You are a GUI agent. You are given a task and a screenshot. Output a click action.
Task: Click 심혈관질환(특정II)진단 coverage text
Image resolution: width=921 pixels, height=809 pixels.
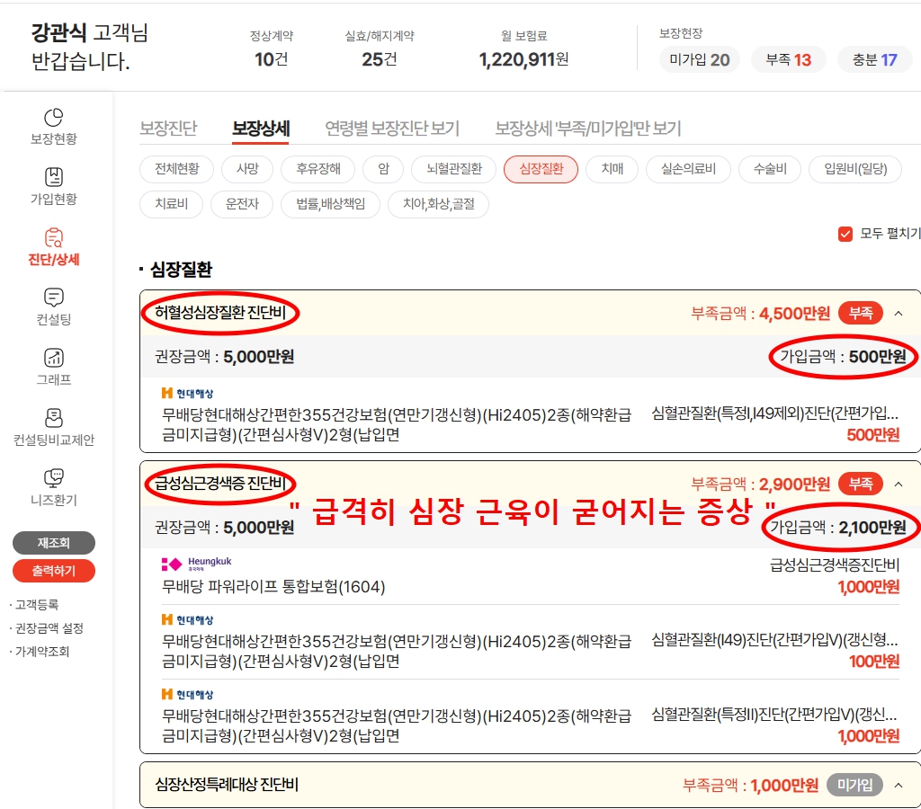[774, 716]
